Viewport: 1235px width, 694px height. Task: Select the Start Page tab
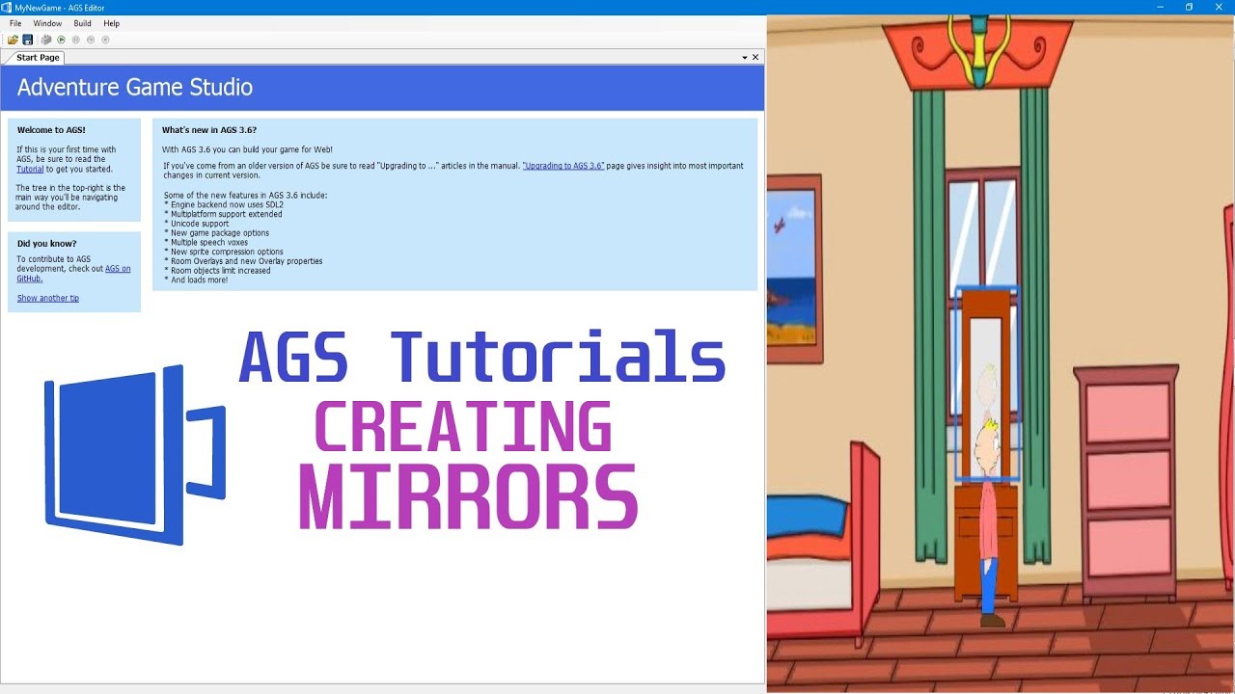[38, 58]
